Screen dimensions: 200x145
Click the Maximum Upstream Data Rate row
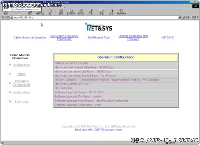point(116,72)
